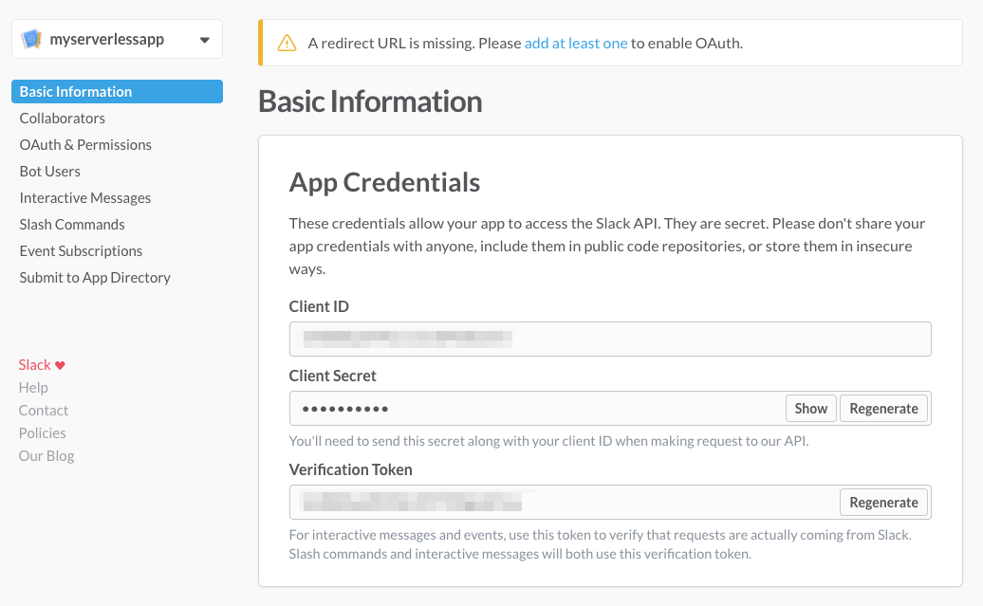Open Collaborators settings page
Image resolution: width=983 pixels, height=606 pixels.
pyautogui.click(x=62, y=119)
